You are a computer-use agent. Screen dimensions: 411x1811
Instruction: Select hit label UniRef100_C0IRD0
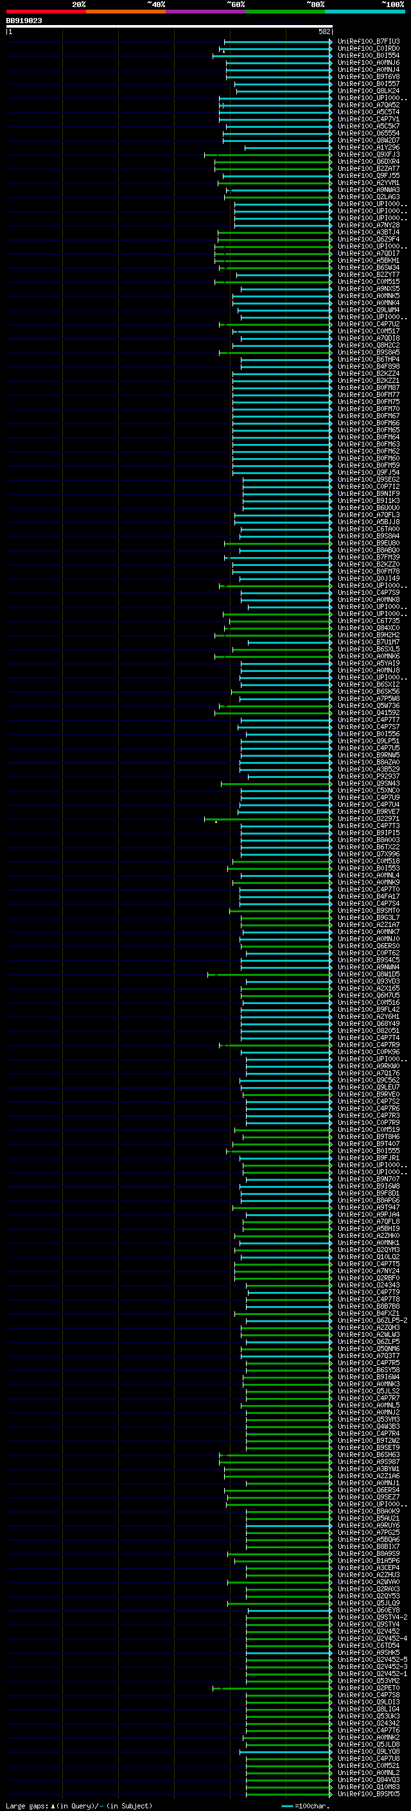[369, 49]
